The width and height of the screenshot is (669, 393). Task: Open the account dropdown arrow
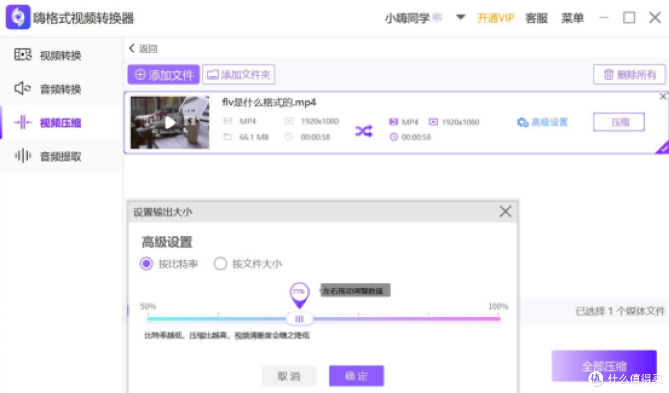click(460, 17)
